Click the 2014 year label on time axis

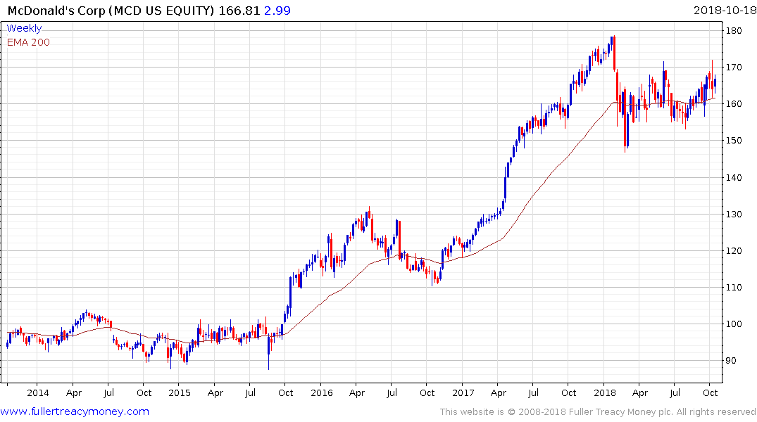point(37,392)
